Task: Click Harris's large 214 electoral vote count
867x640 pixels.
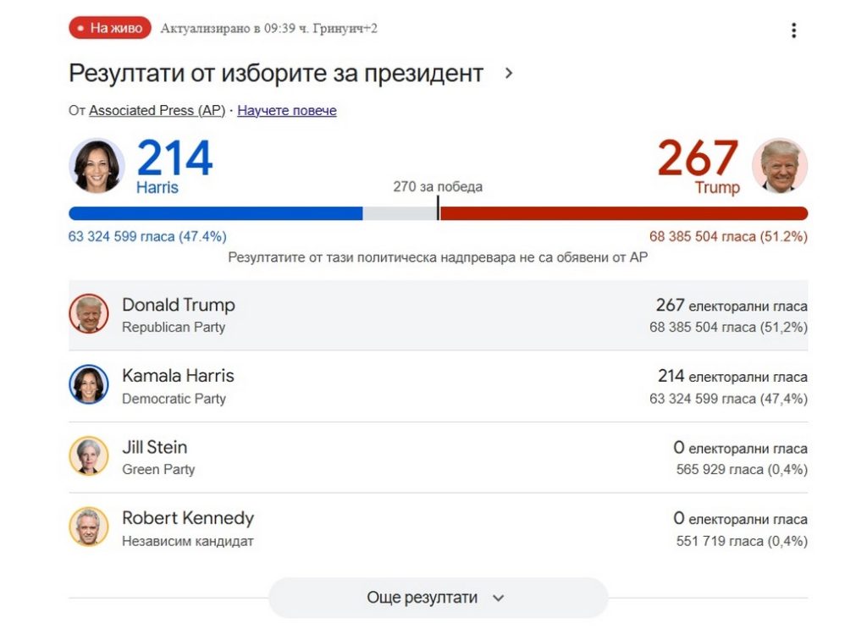Action: tap(174, 158)
